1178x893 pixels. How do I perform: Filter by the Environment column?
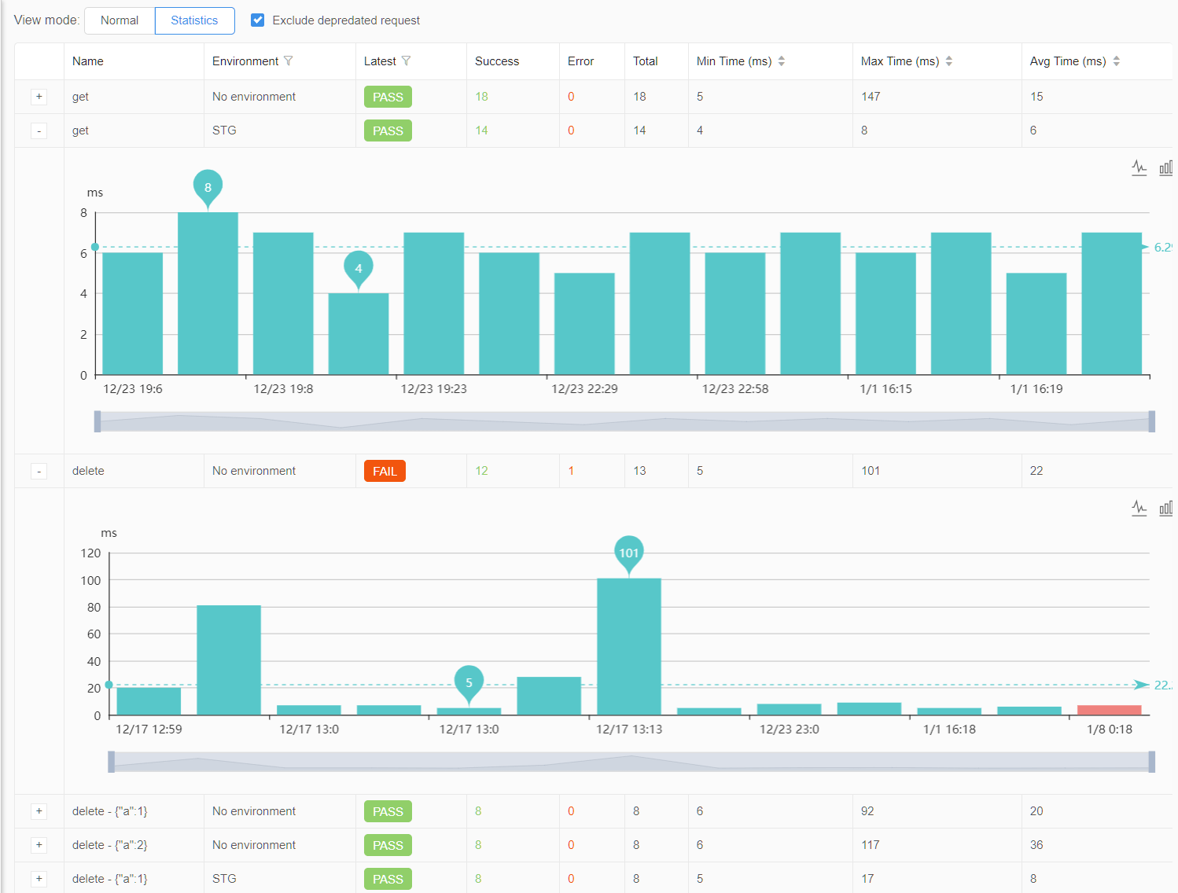point(290,61)
